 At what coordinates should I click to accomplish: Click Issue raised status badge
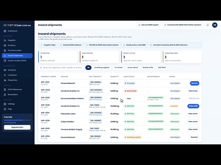[131, 91]
